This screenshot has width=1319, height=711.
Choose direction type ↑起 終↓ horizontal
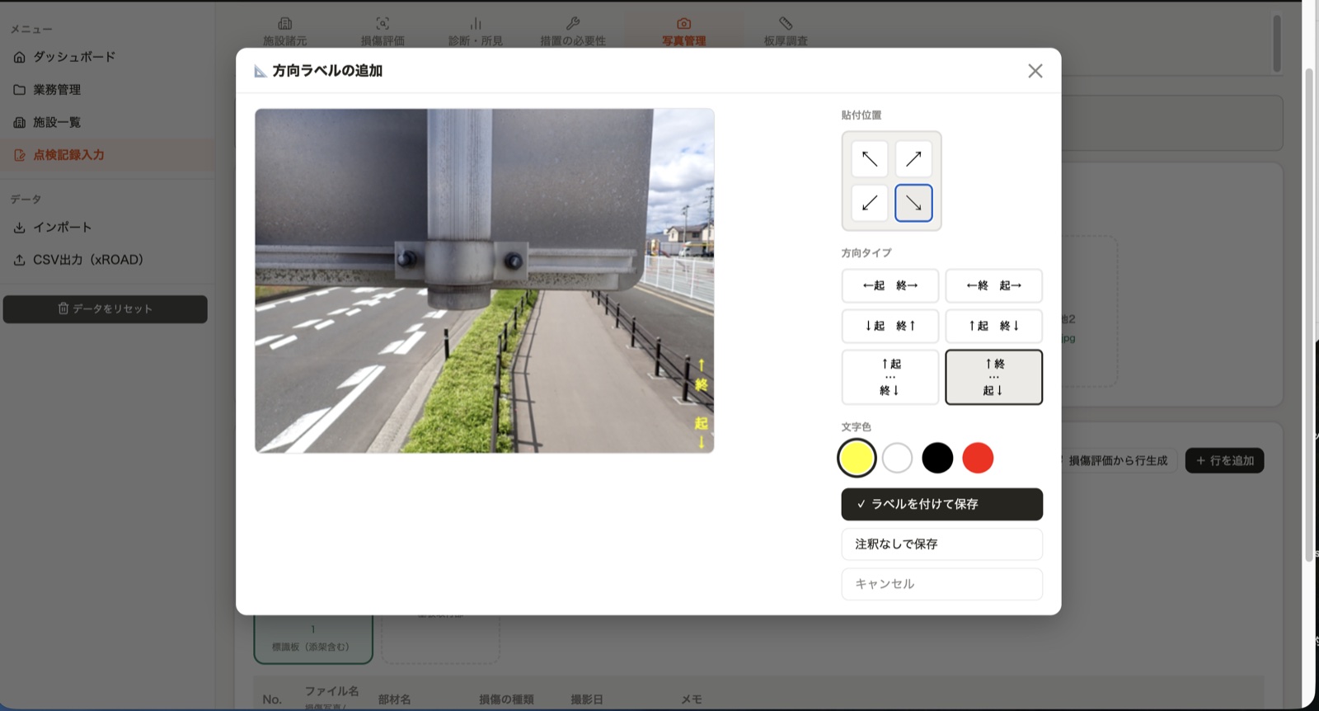pos(993,326)
